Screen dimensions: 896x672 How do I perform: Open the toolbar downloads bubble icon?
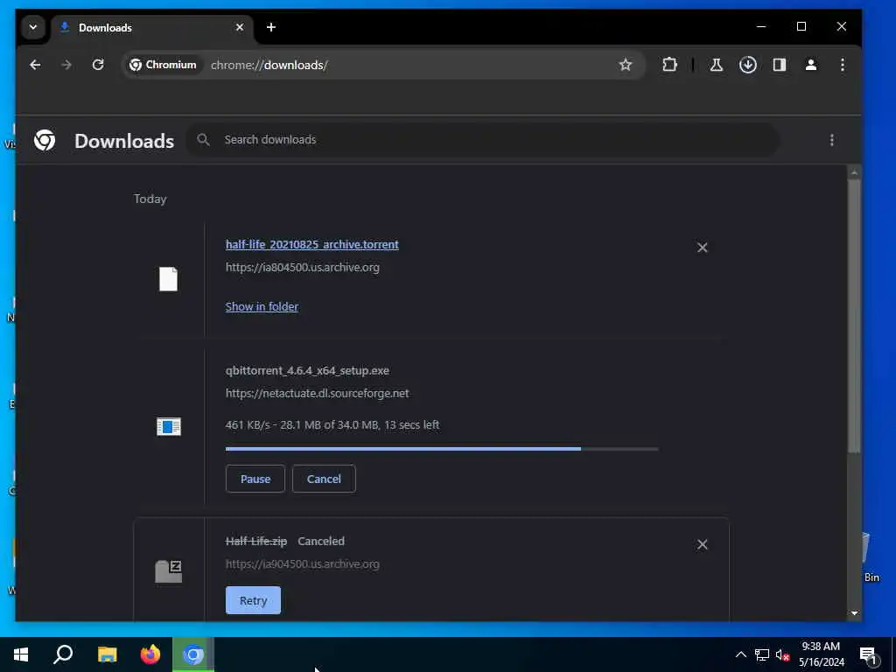click(747, 65)
